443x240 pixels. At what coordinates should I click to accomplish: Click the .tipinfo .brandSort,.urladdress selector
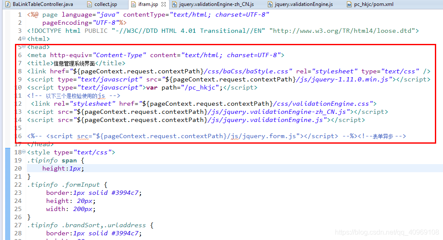tap(86, 225)
